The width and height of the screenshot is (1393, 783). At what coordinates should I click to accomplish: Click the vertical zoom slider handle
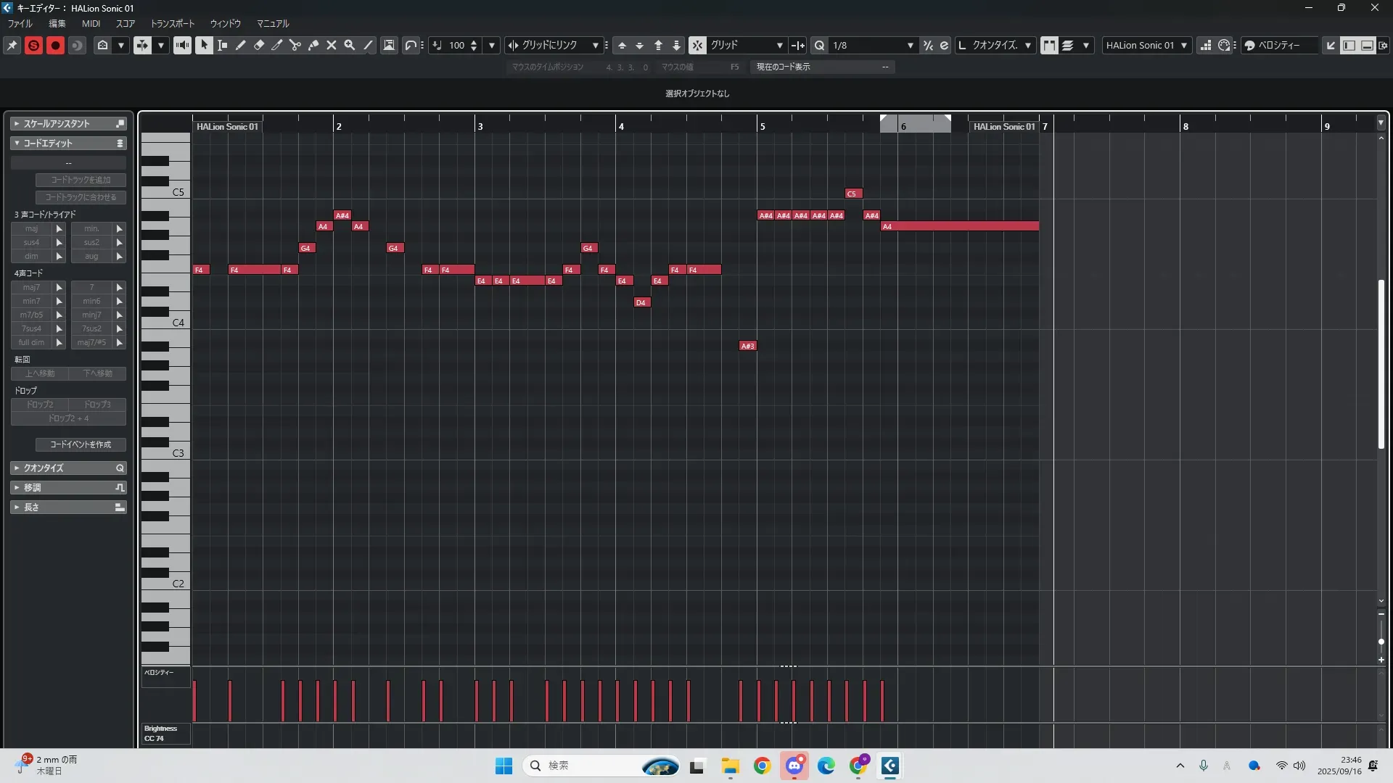1381,642
